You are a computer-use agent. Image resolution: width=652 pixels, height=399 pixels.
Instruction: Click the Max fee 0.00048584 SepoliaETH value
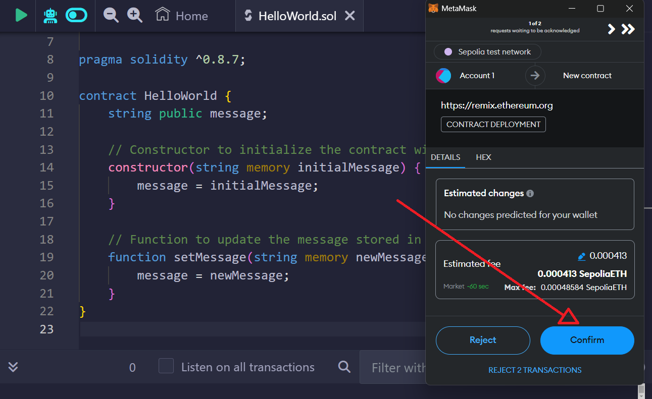click(x=584, y=288)
